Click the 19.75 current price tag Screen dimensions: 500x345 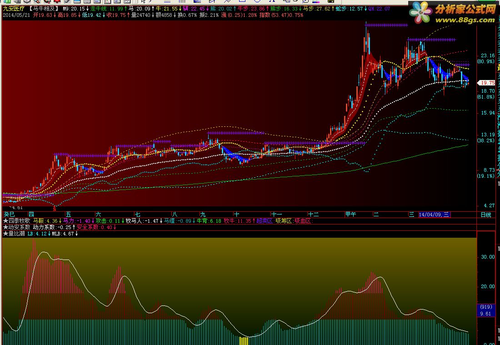click(x=487, y=83)
